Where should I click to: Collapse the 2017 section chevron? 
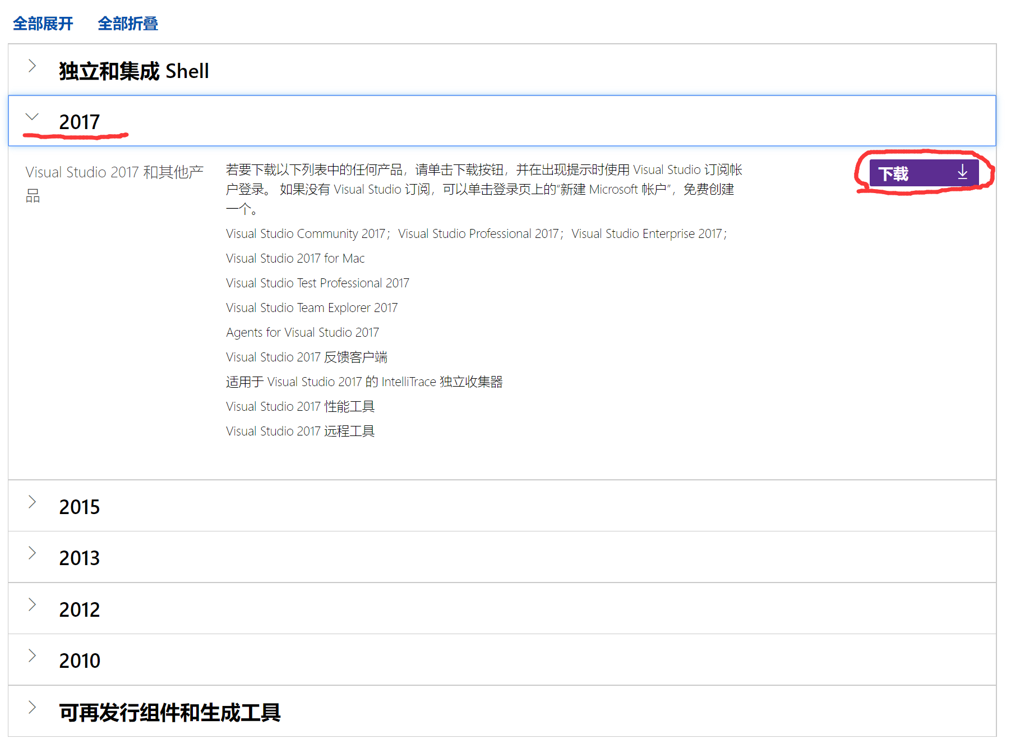[x=32, y=117]
